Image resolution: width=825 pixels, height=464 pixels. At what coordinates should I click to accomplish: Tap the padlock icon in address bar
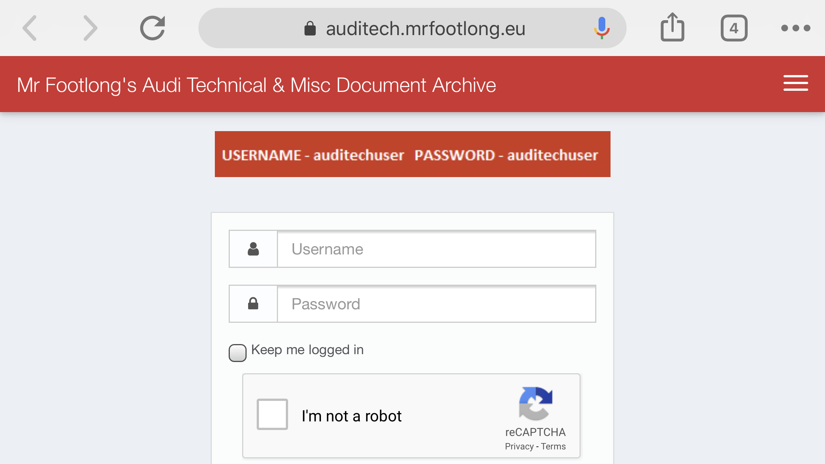point(310,28)
